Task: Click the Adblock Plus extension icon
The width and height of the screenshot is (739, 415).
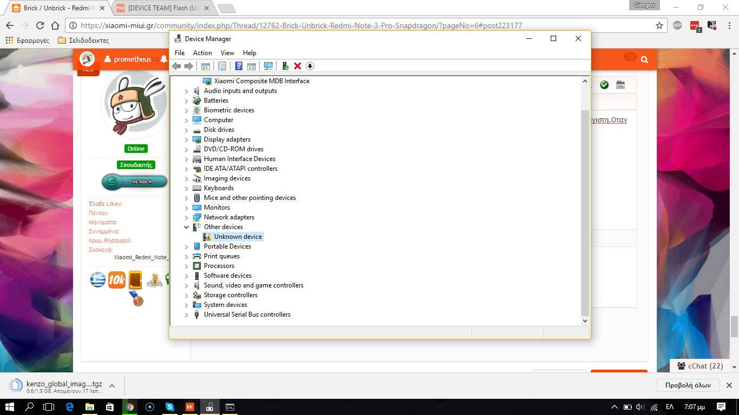Action: (677, 25)
